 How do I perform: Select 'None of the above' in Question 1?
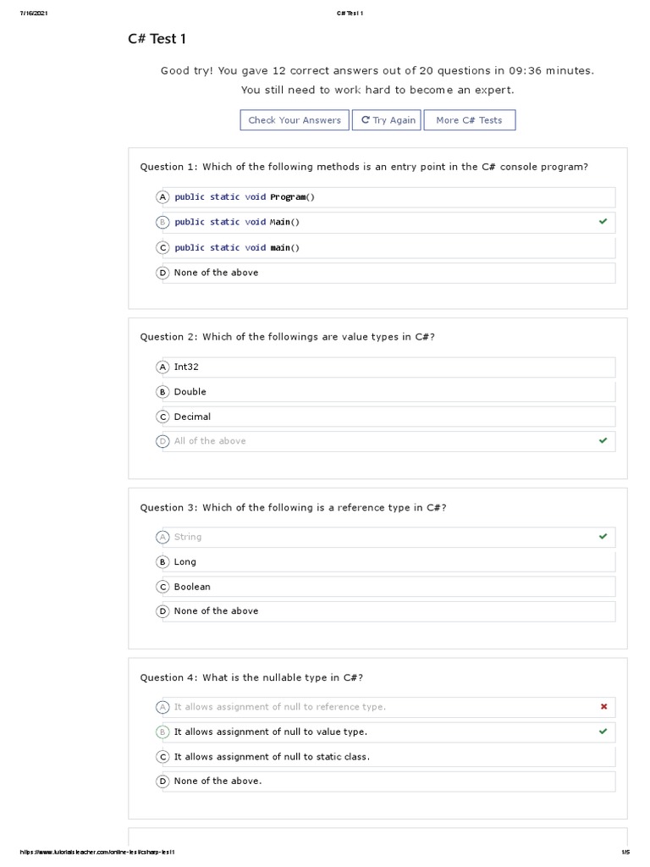216,273
